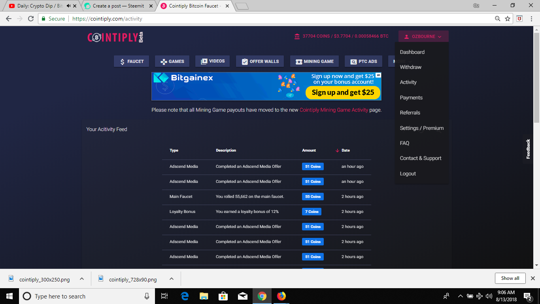The height and width of the screenshot is (304, 540).
Task: Open Task View in taskbar
Action: pyautogui.click(x=164, y=296)
